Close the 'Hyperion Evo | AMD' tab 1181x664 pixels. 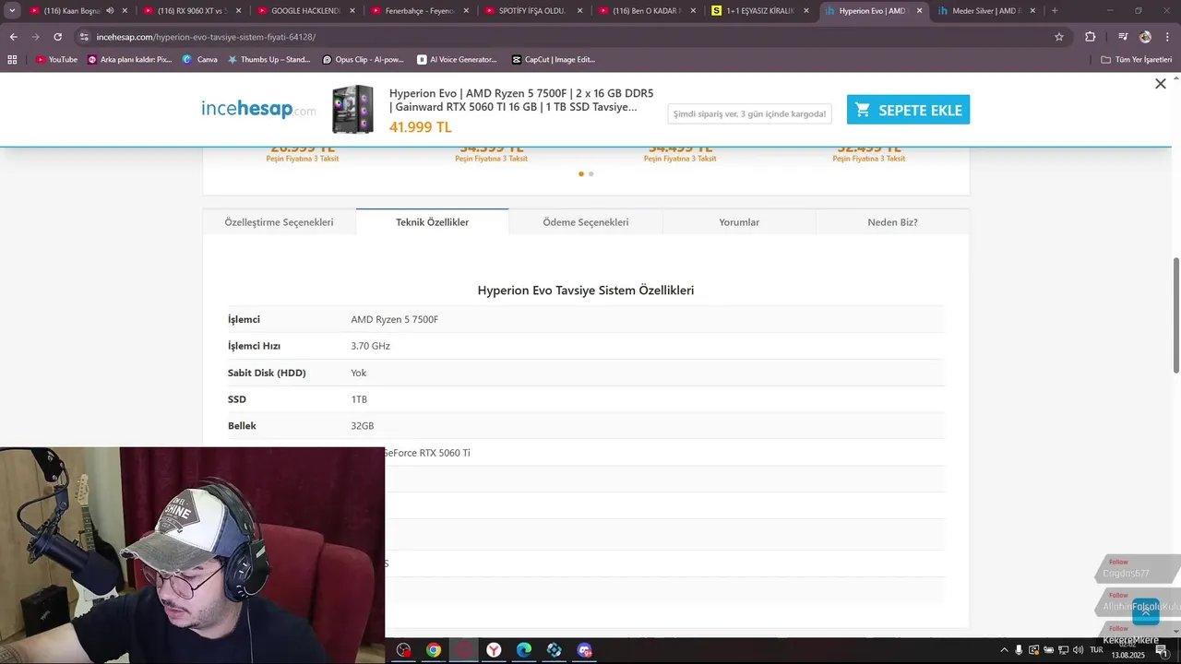[x=919, y=11]
